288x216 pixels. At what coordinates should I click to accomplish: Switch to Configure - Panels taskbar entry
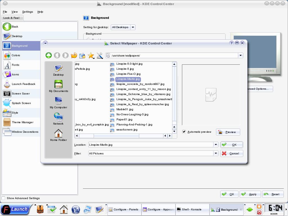pyautogui.click(x=124, y=209)
